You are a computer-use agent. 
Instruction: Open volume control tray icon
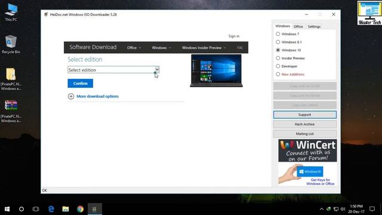coord(343,209)
